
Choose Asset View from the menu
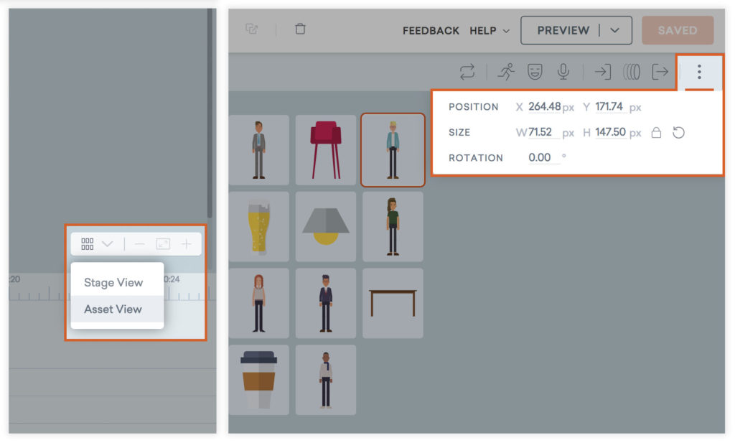click(x=113, y=309)
